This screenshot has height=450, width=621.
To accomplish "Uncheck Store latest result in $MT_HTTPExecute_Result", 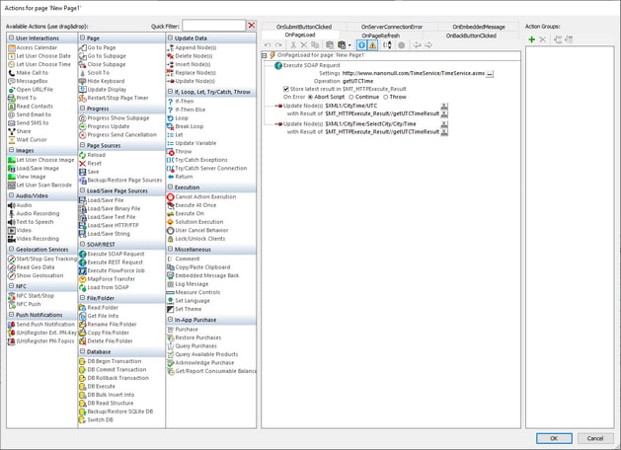I will 286,89.
